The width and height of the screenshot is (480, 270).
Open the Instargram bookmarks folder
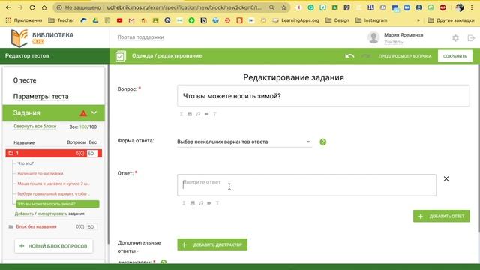click(371, 20)
